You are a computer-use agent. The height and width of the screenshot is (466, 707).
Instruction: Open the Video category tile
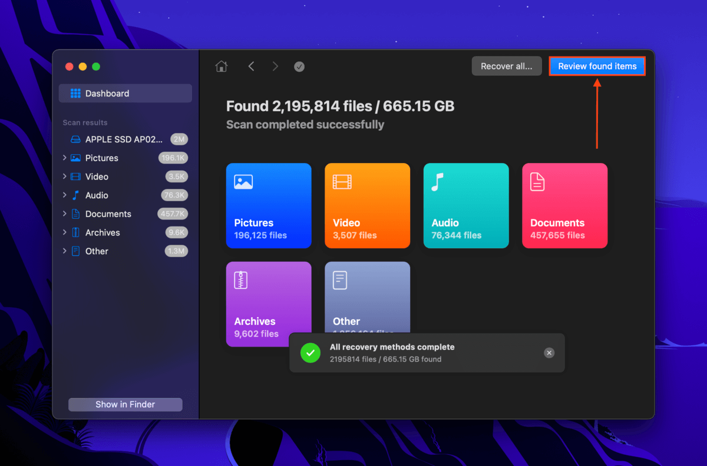[367, 206]
